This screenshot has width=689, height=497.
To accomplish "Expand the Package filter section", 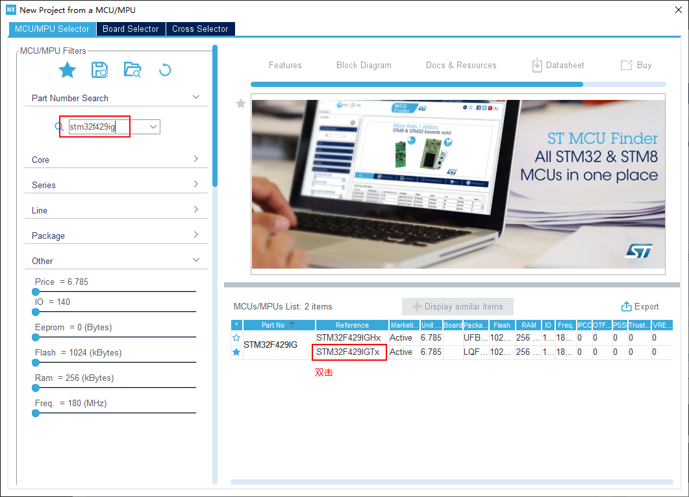I will click(x=196, y=234).
